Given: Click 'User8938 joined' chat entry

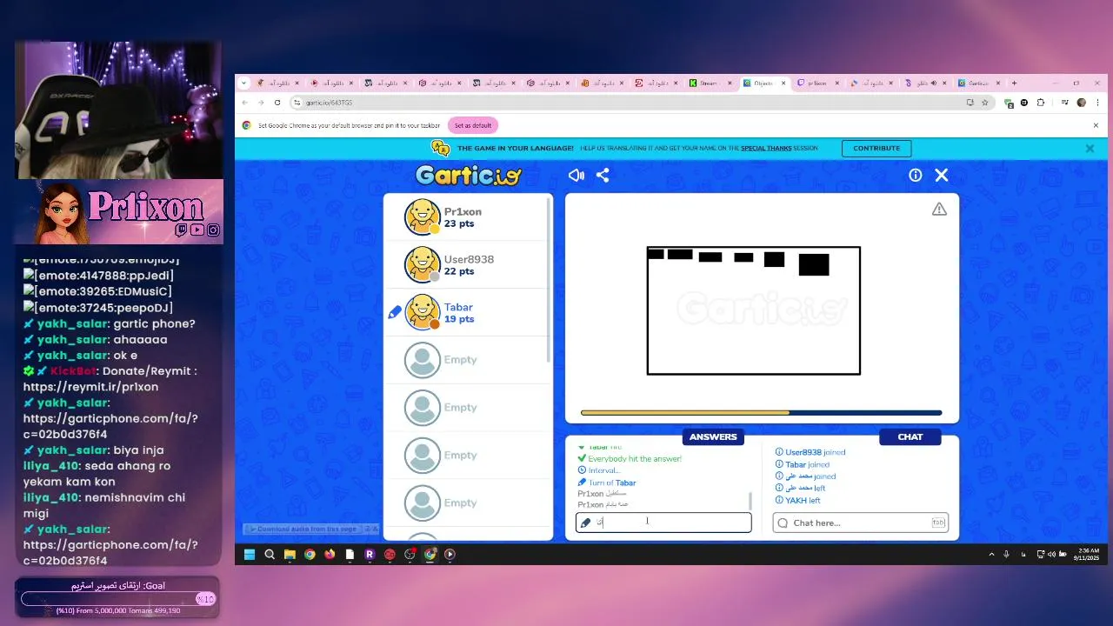Looking at the screenshot, I should click(x=810, y=452).
